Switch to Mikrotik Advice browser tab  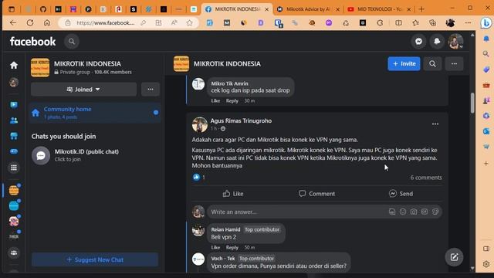[307, 9]
